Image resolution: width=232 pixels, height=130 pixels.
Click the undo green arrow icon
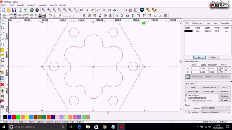pos(32,10)
